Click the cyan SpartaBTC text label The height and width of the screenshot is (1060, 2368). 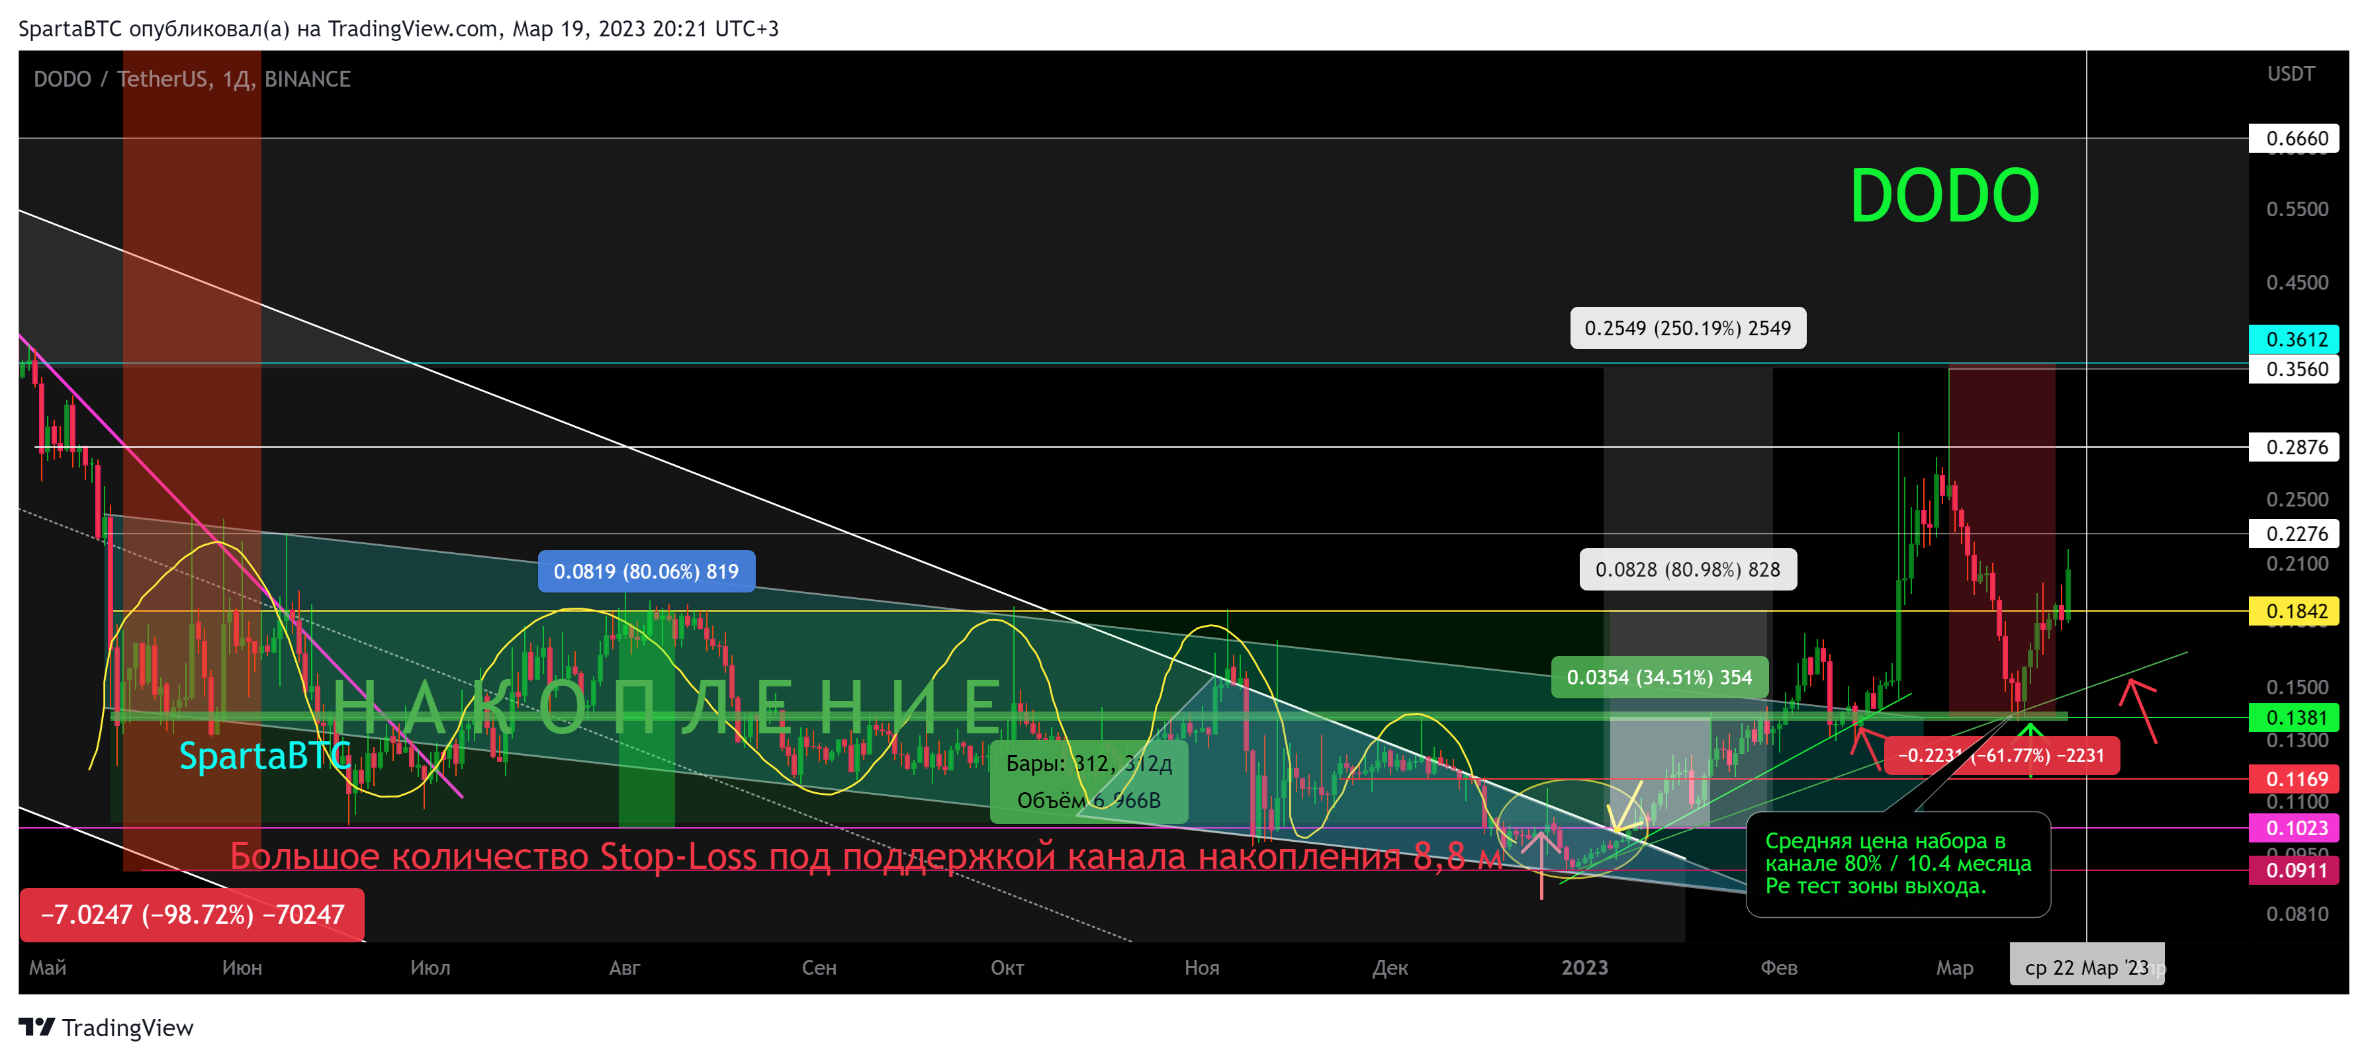coord(265,756)
